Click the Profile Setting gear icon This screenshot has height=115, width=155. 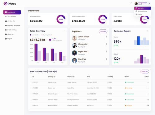click(x=6, y=30)
